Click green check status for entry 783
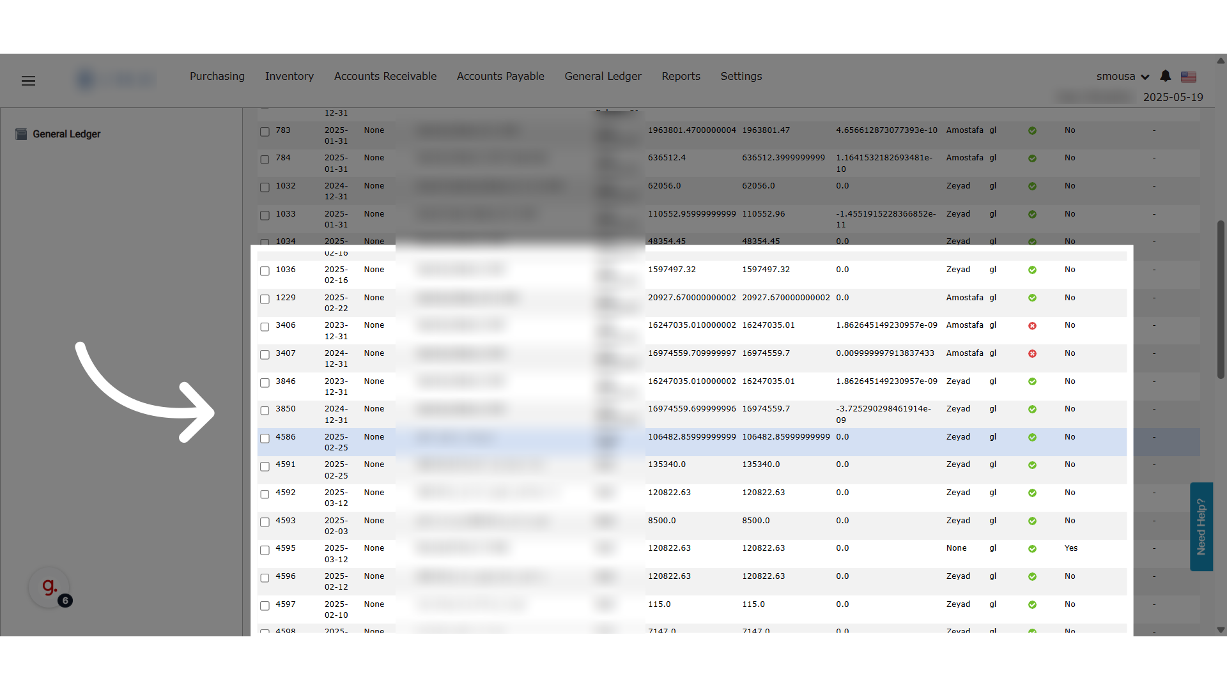Viewport: 1227px width, 690px height. pos(1032,131)
